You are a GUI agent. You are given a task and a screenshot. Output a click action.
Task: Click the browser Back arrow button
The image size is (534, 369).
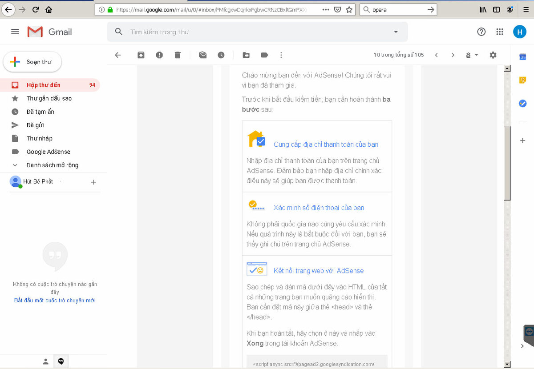[8, 9]
